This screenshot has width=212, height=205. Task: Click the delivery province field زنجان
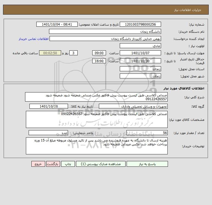click(x=140, y=69)
